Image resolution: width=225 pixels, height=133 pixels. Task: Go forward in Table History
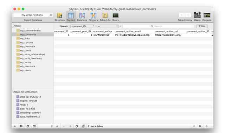[x=188, y=15]
